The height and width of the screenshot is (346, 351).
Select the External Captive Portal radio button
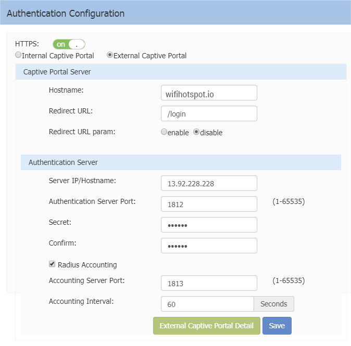[110, 55]
